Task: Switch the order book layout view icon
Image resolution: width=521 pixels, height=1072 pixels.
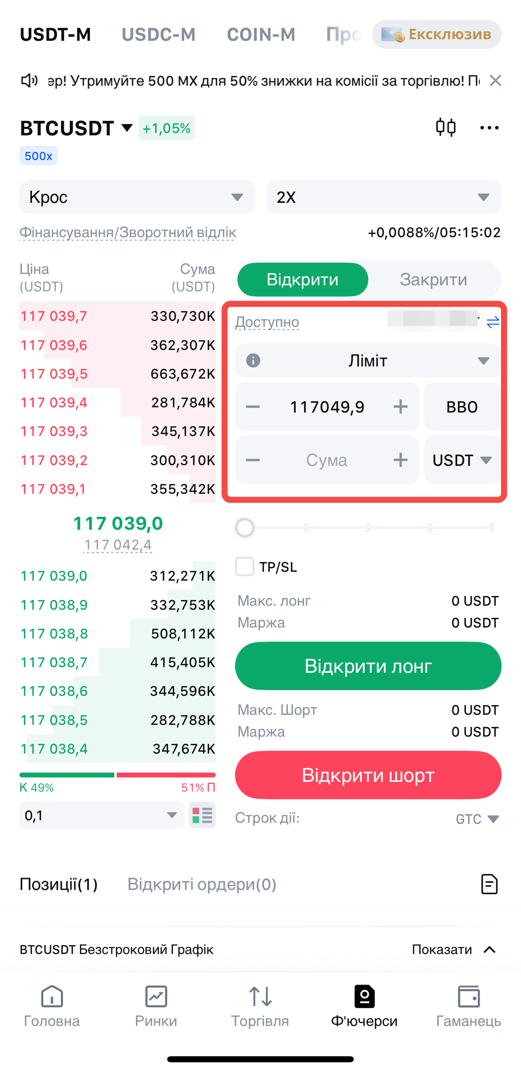Action: pyautogui.click(x=202, y=815)
